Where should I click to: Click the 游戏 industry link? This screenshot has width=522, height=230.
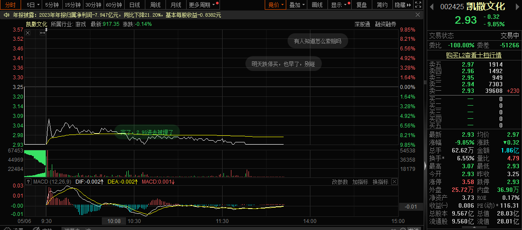coord(81,24)
